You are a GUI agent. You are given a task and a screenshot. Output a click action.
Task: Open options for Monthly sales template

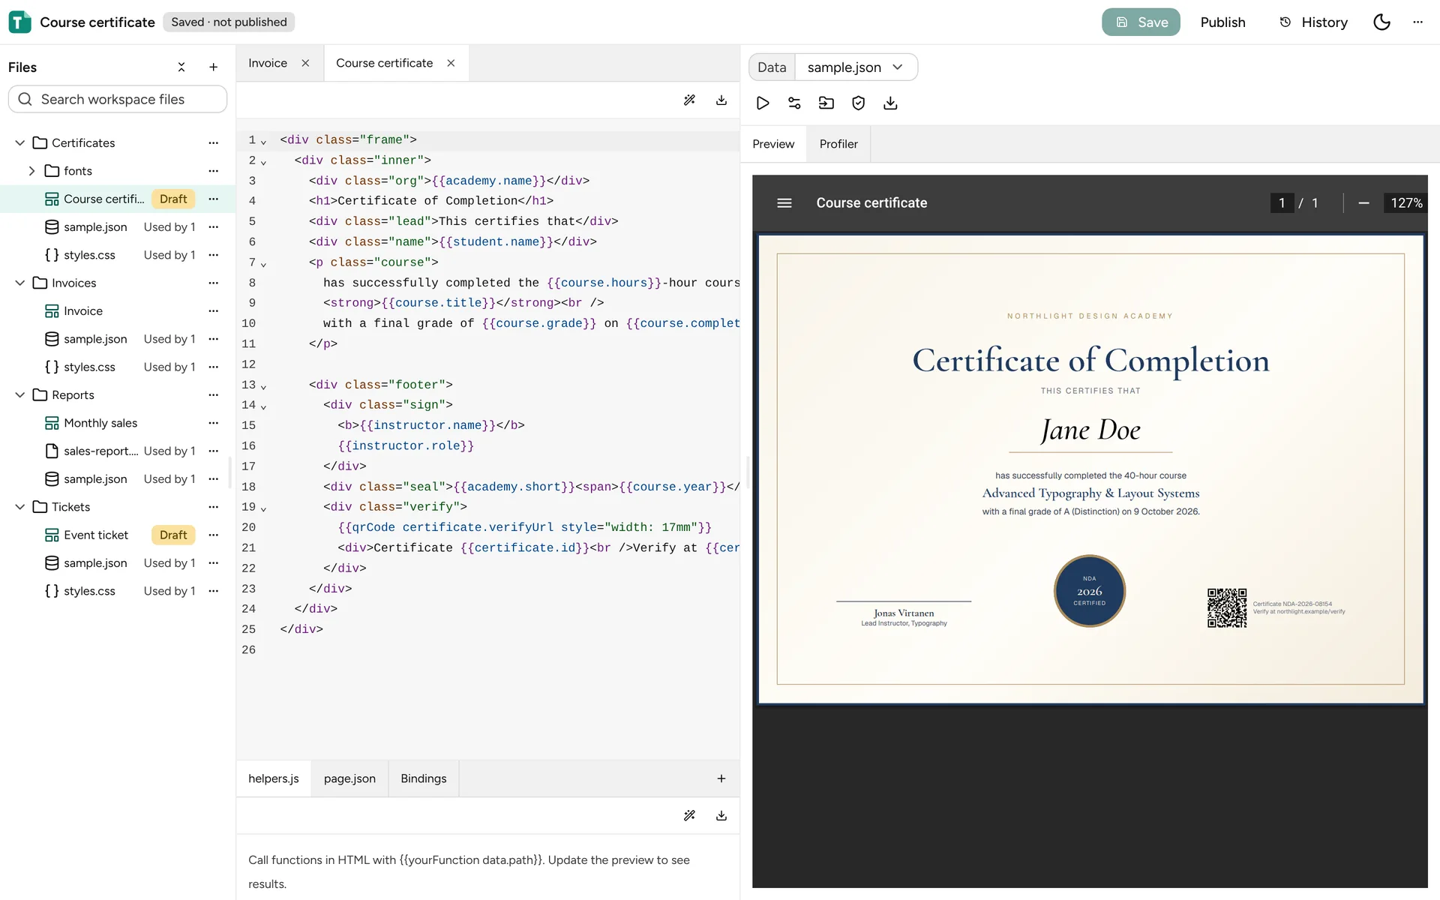[x=214, y=424]
